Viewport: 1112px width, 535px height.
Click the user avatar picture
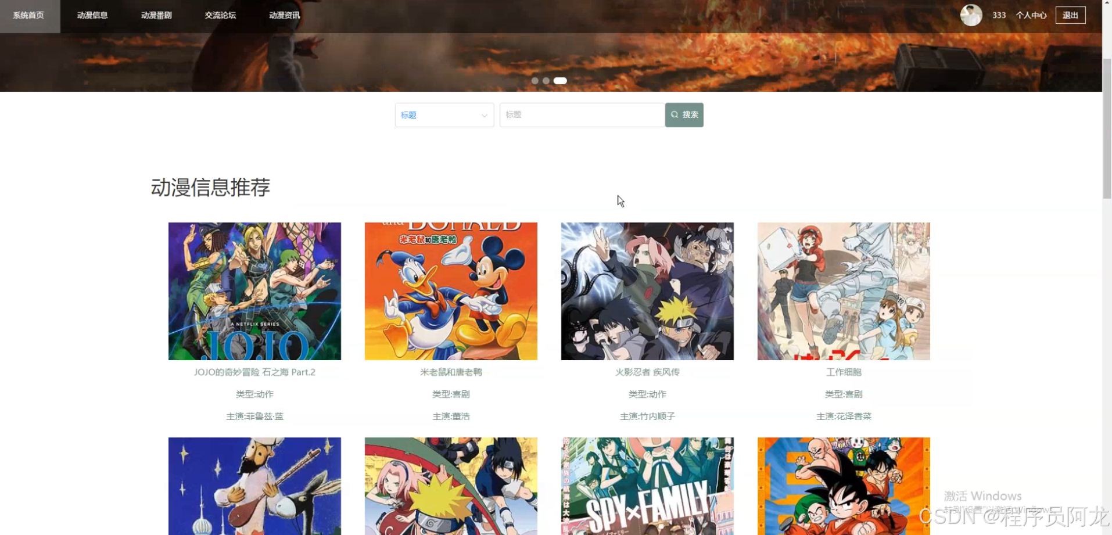(x=971, y=15)
